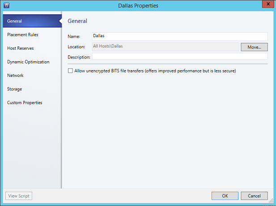Click the Cancel button
276x206 pixels.
[254, 196]
